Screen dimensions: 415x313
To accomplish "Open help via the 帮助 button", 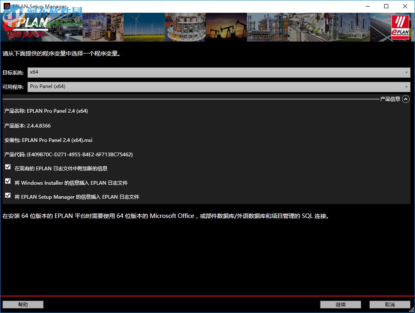I will pos(23,304).
